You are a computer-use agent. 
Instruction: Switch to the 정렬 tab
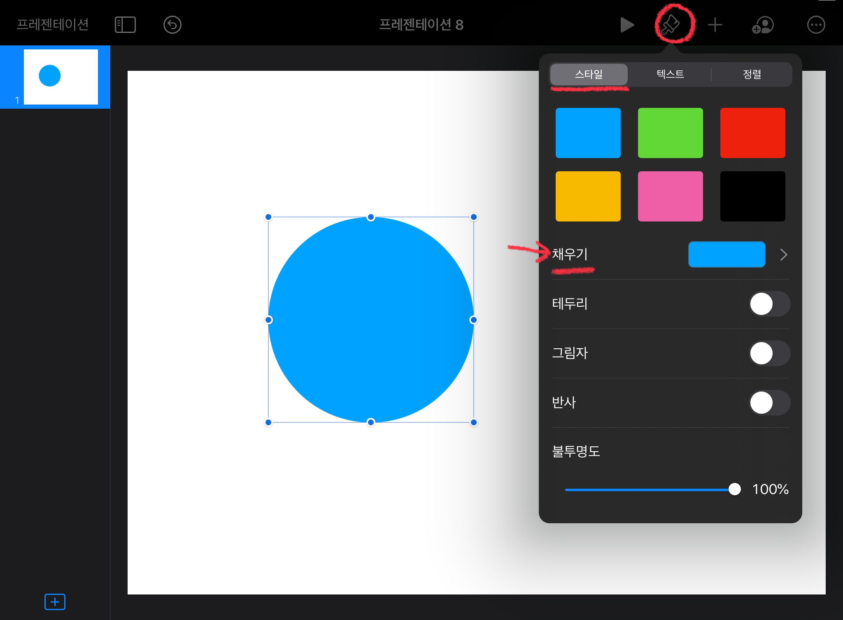[x=752, y=74]
